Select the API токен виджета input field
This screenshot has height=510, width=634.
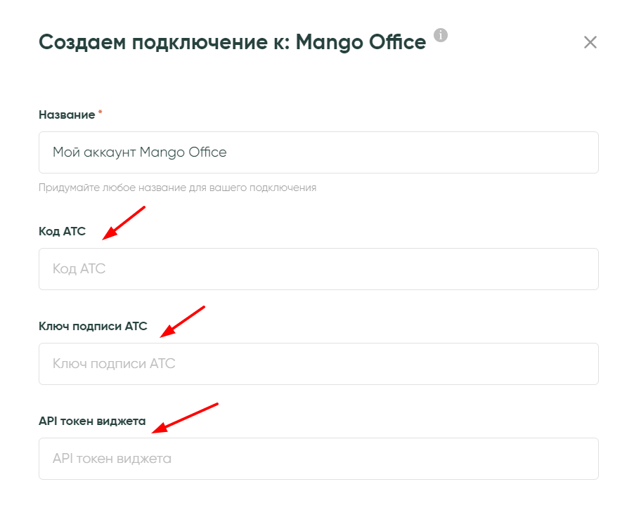click(x=318, y=459)
